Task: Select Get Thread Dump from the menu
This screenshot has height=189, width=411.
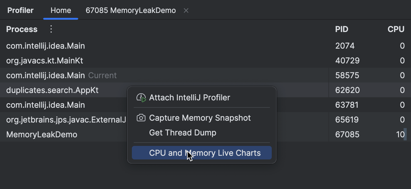Action: coord(183,133)
